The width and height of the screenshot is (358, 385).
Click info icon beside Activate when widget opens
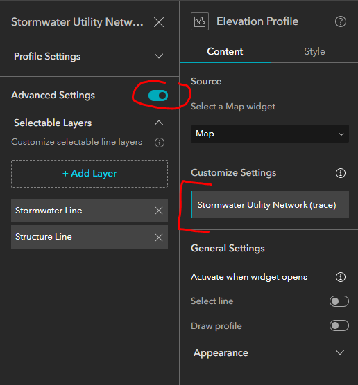pyautogui.click(x=341, y=277)
